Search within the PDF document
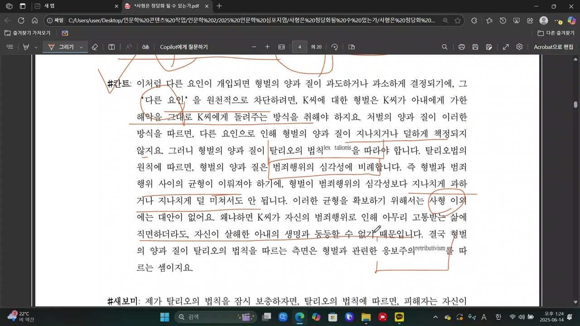Screen dimensions: 580x326 click(445, 47)
